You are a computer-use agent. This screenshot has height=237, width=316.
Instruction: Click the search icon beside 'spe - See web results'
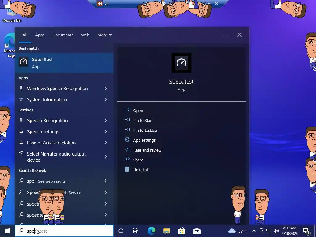coord(21,181)
